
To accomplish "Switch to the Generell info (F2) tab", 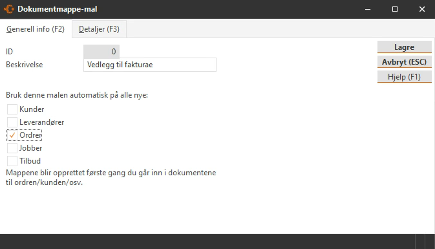I will pos(36,29).
